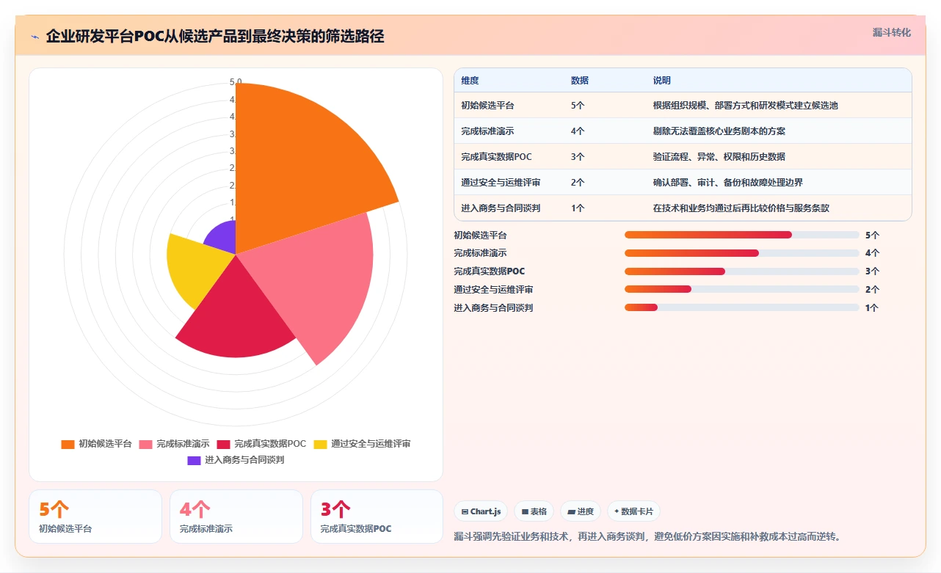Click the 表格 tag
Image resolution: width=941 pixels, height=573 pixels.
[x=534, y=511]
